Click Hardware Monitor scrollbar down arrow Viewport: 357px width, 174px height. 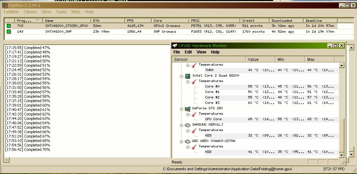click(x=341, y=155)
